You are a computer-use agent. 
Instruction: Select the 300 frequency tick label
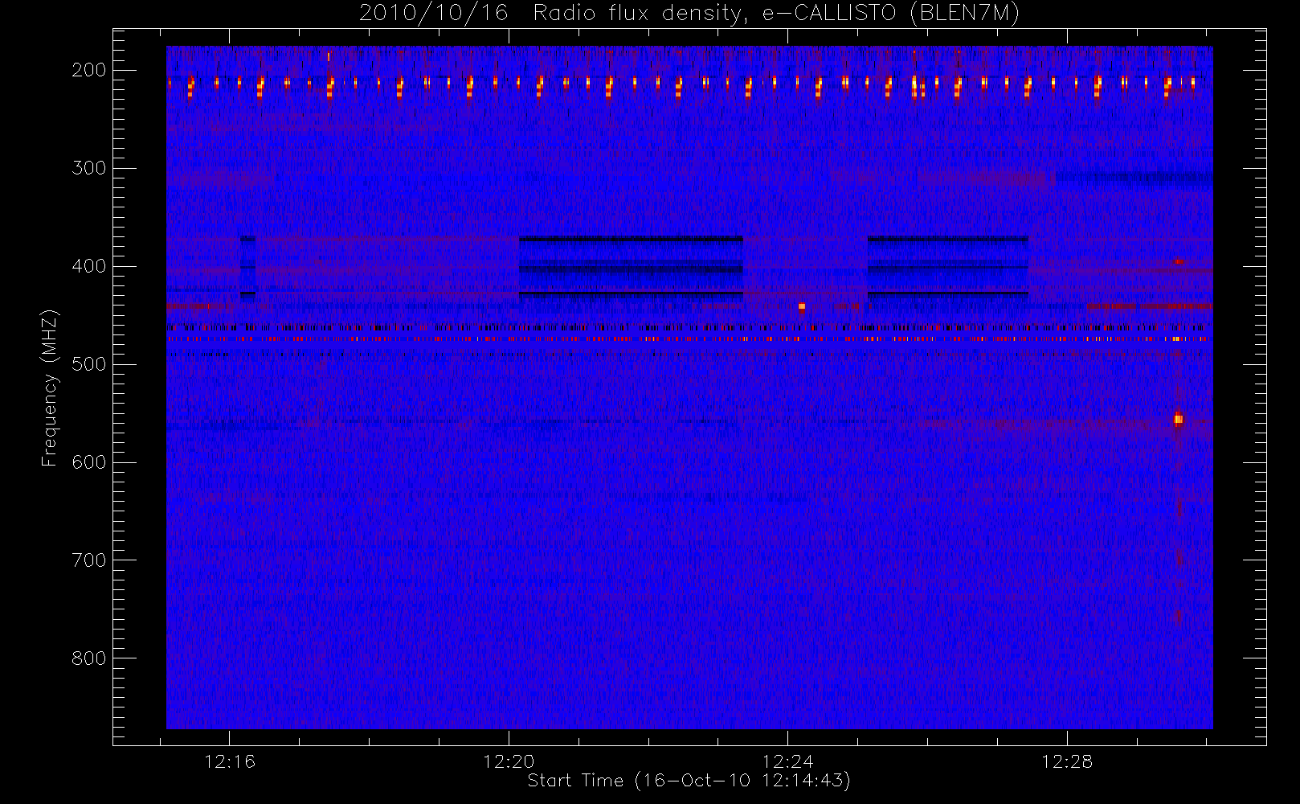pos(89,168)
